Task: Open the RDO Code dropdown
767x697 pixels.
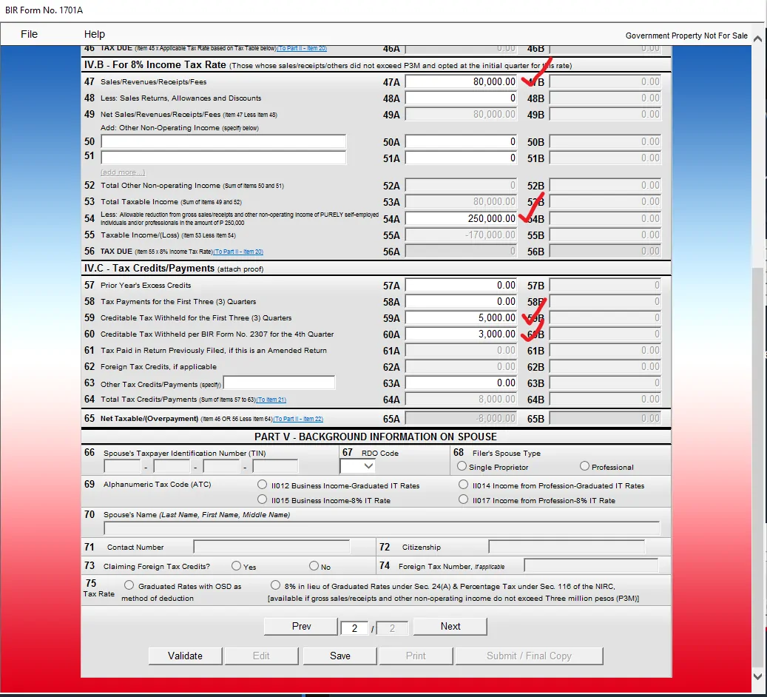Action: coord(357,466)
